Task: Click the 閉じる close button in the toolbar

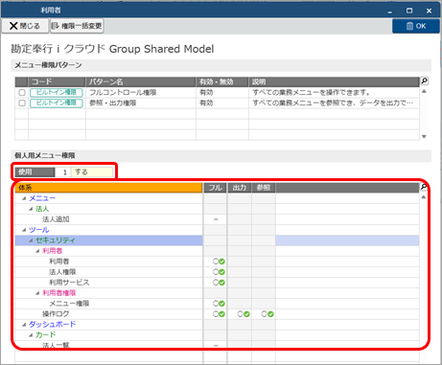Action: [x=25, y=26]
